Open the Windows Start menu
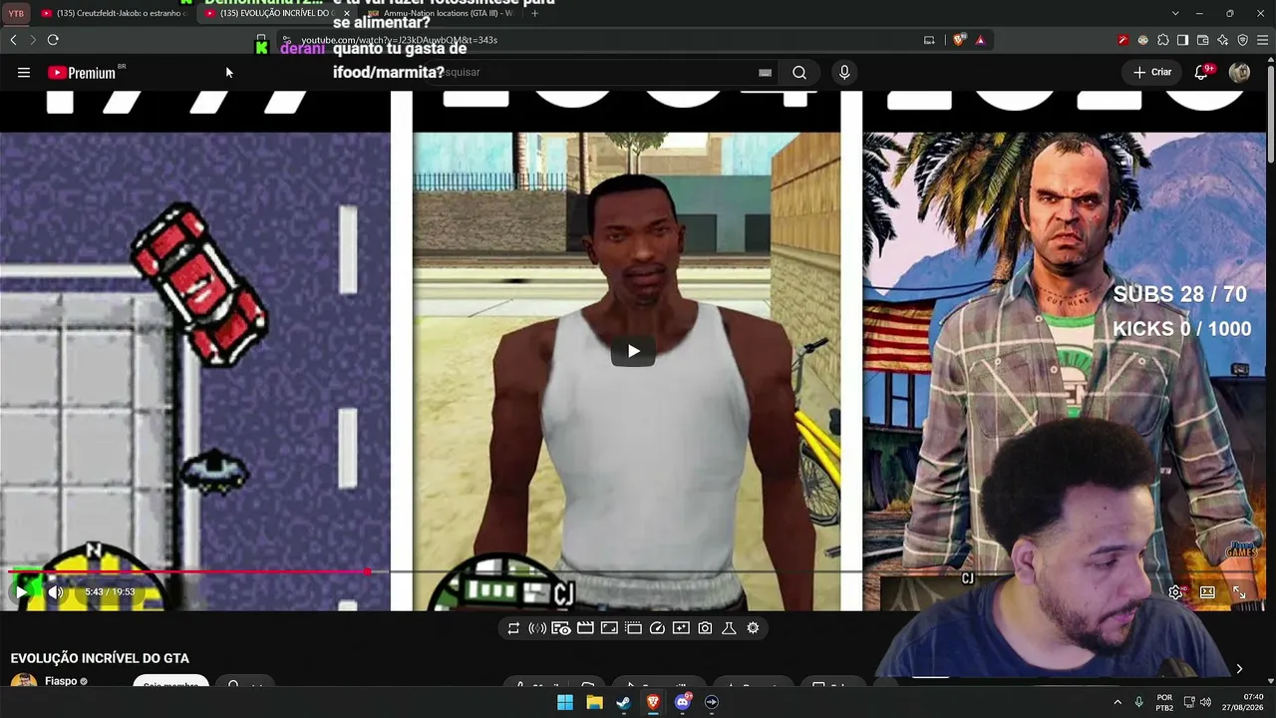 565,702
